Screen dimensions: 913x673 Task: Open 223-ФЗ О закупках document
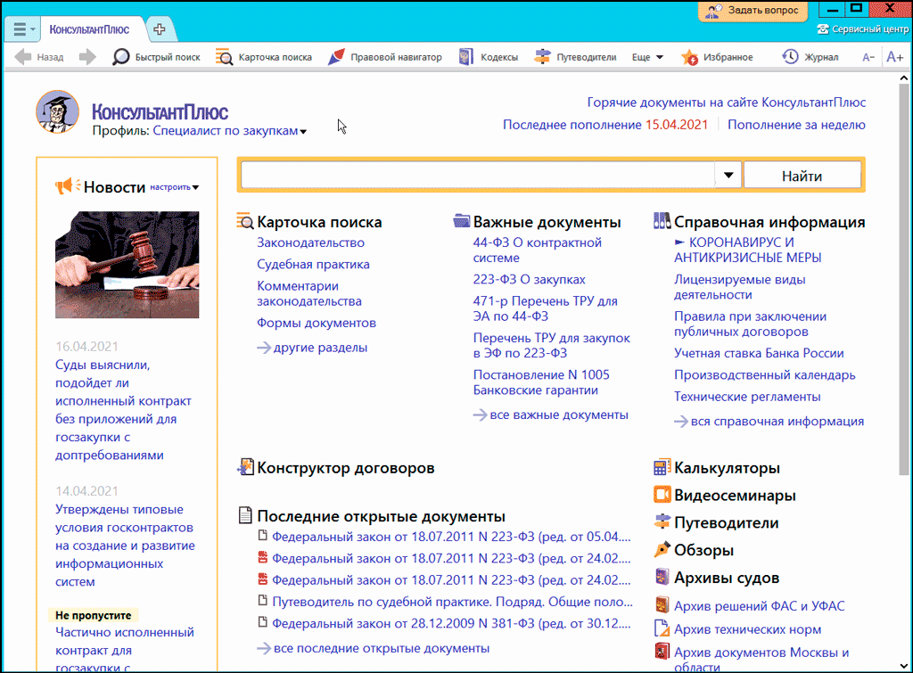coord(530,279)
